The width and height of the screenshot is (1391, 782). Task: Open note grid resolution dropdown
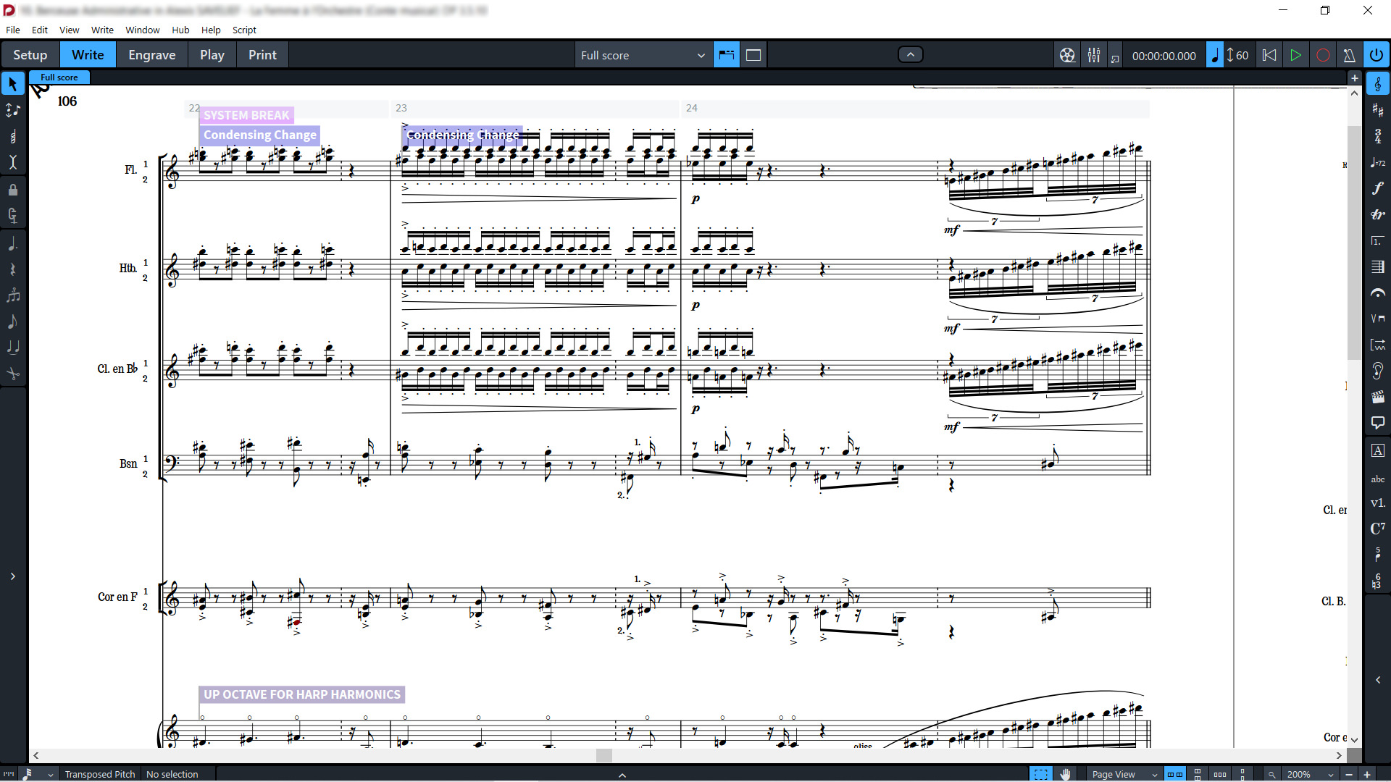pyautogui.click(x=38, y=774)
